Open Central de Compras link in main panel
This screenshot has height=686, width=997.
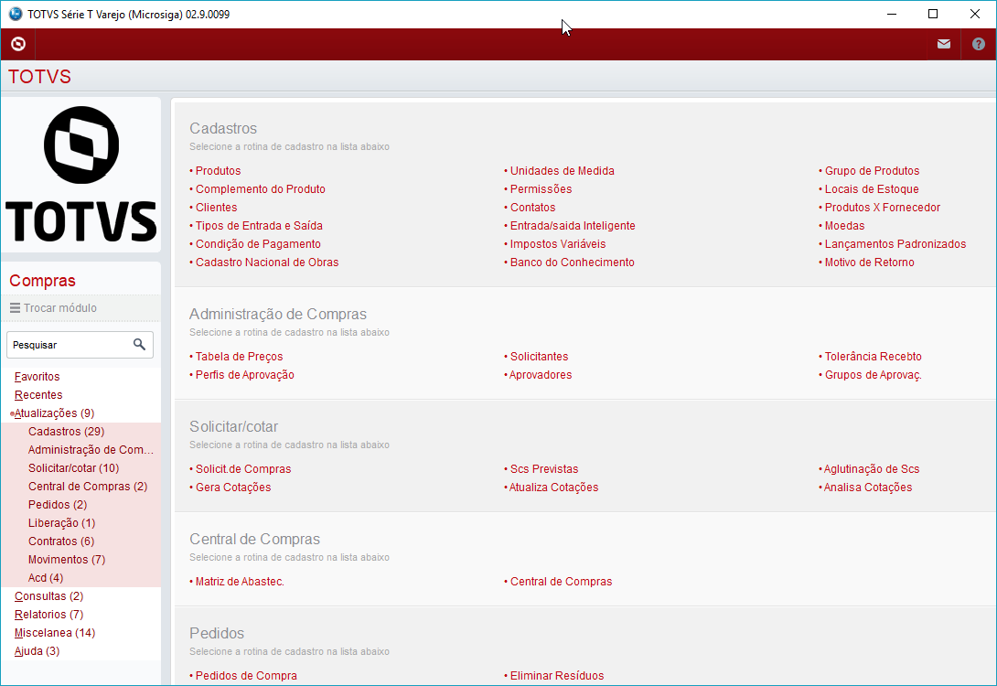pos(561,582)
